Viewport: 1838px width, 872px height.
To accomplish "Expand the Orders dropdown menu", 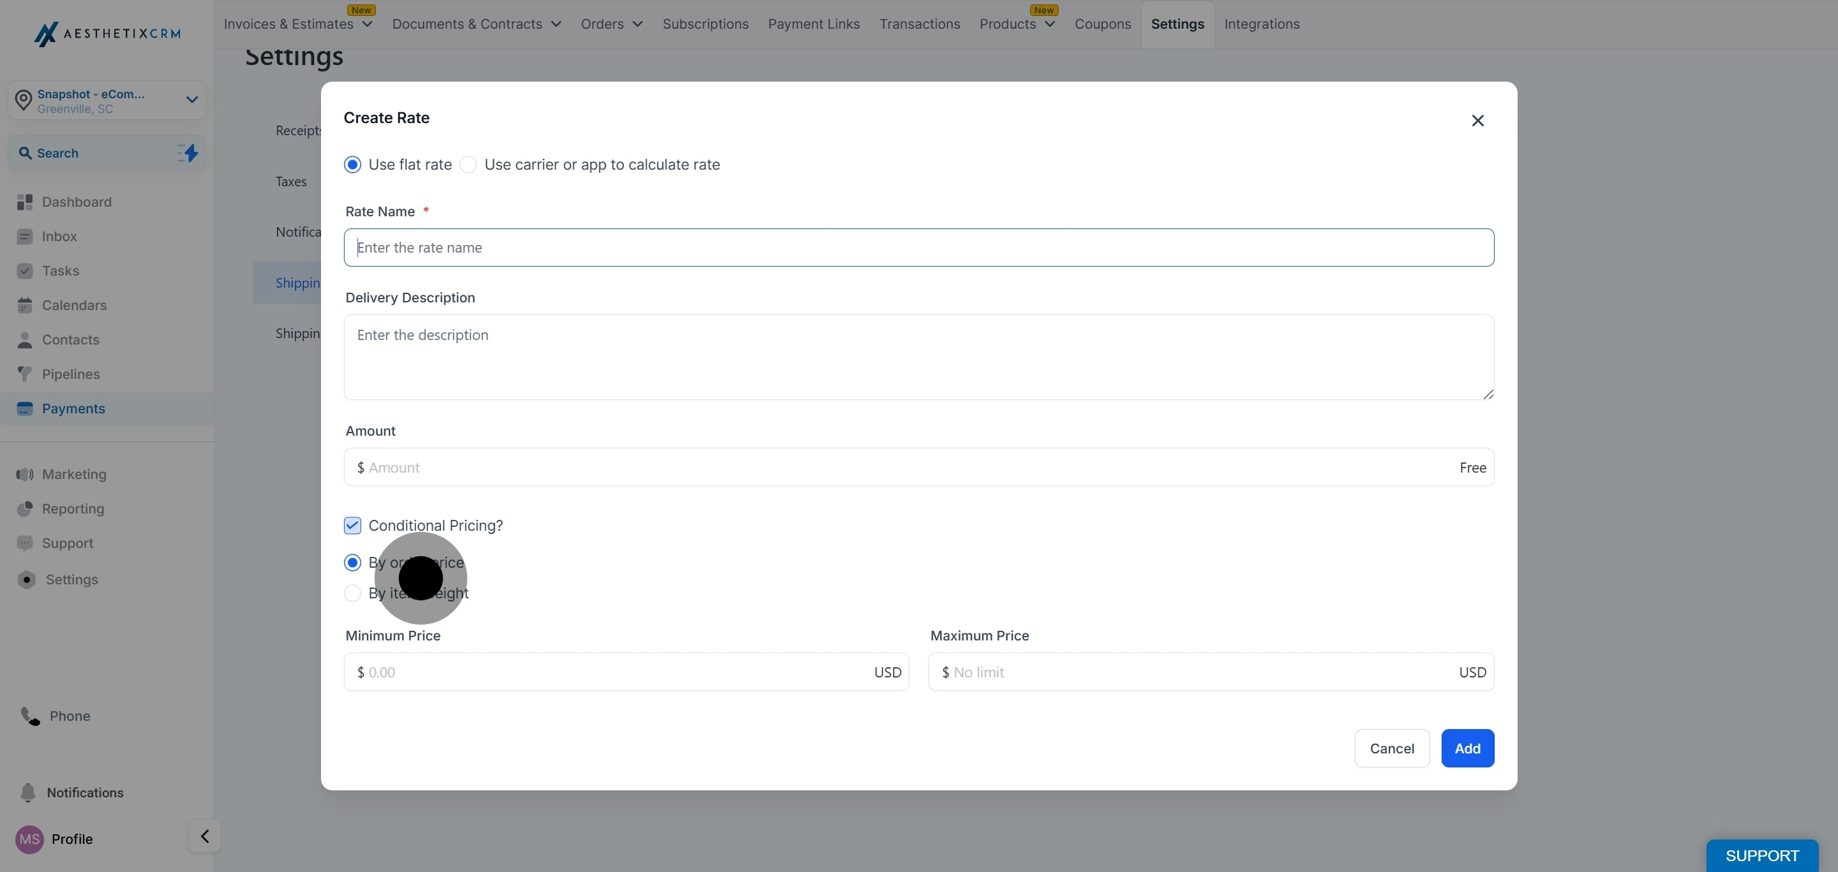I will [x=611, y=24].
